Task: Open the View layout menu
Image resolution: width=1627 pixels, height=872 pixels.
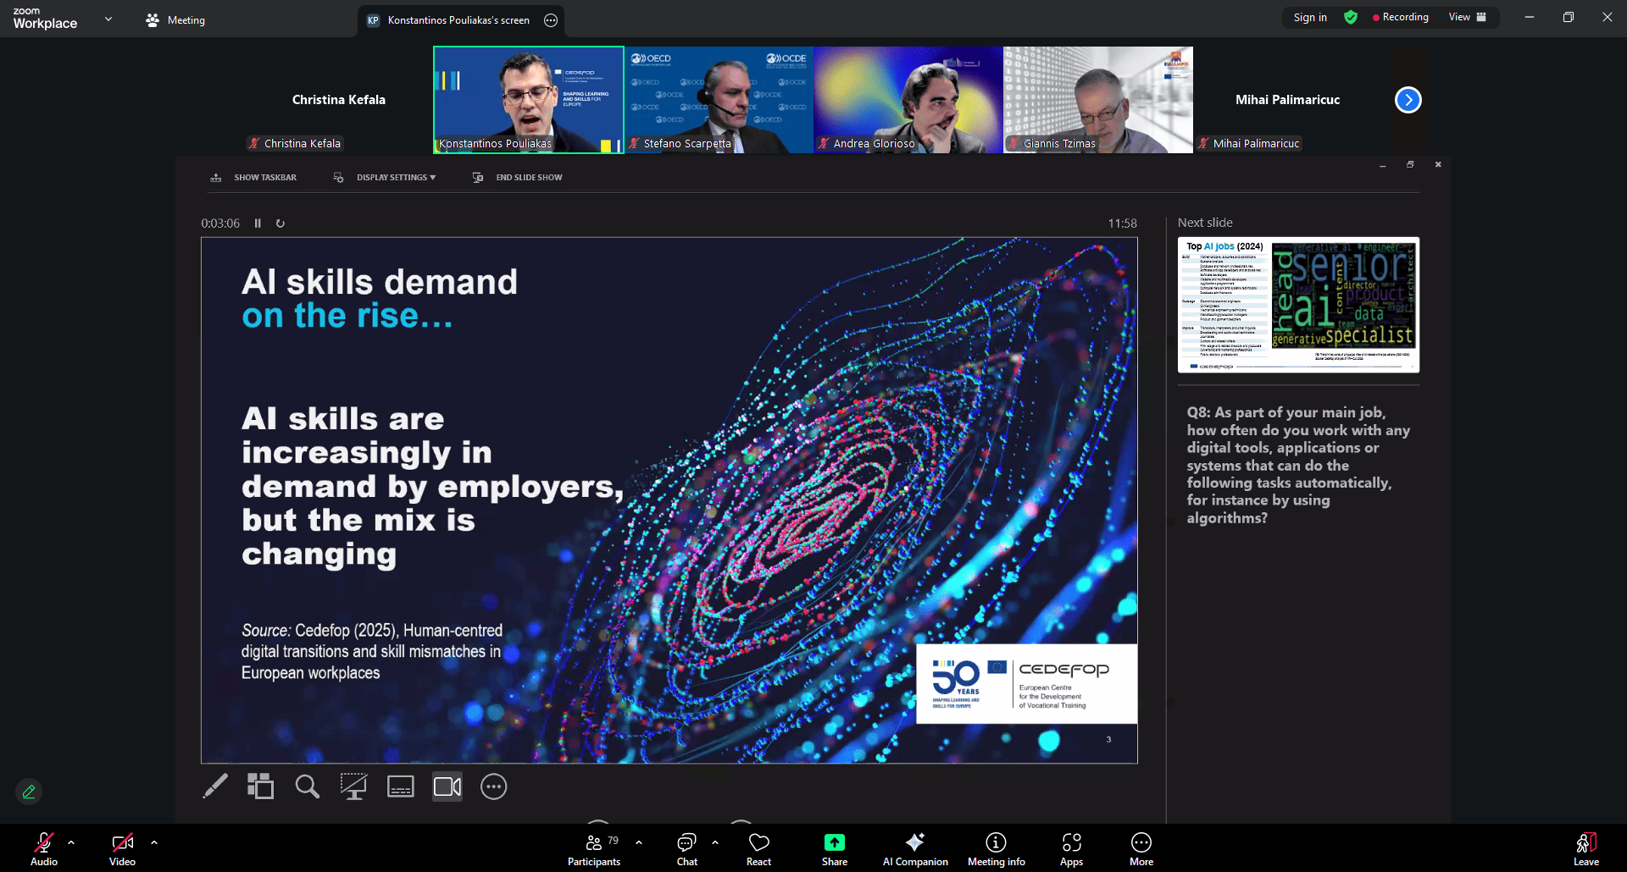Action: click(x=1467, y=17)
